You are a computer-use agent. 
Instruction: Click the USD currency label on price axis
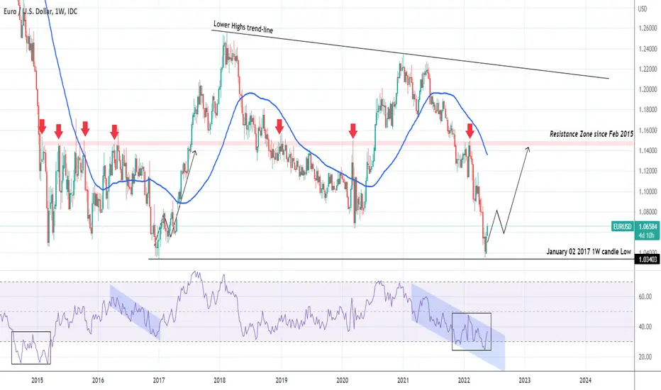642,9
